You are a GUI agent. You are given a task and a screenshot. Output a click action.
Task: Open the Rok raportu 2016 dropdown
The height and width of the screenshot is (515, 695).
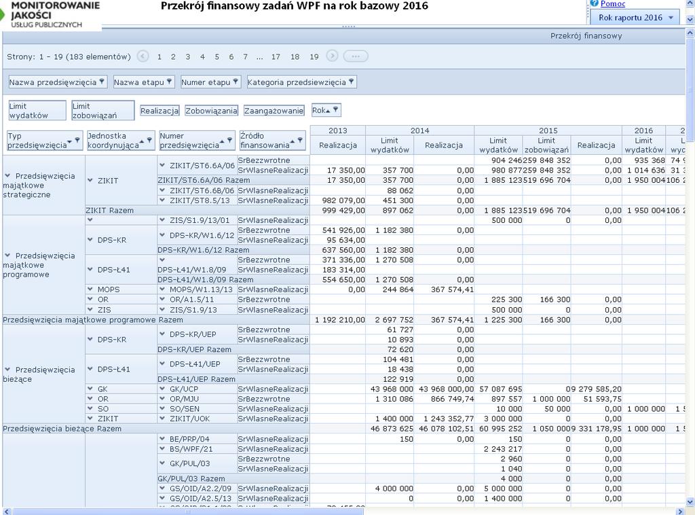click(x=635, y=18)
